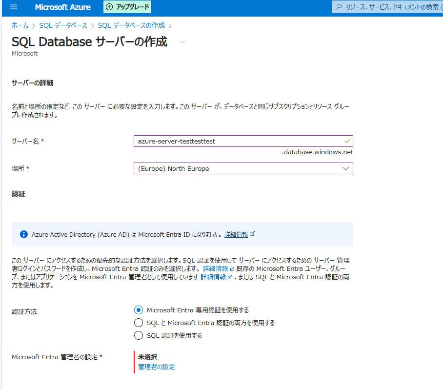
Task: Open the Azure portal hamburger menu
Action: [13, 7]
